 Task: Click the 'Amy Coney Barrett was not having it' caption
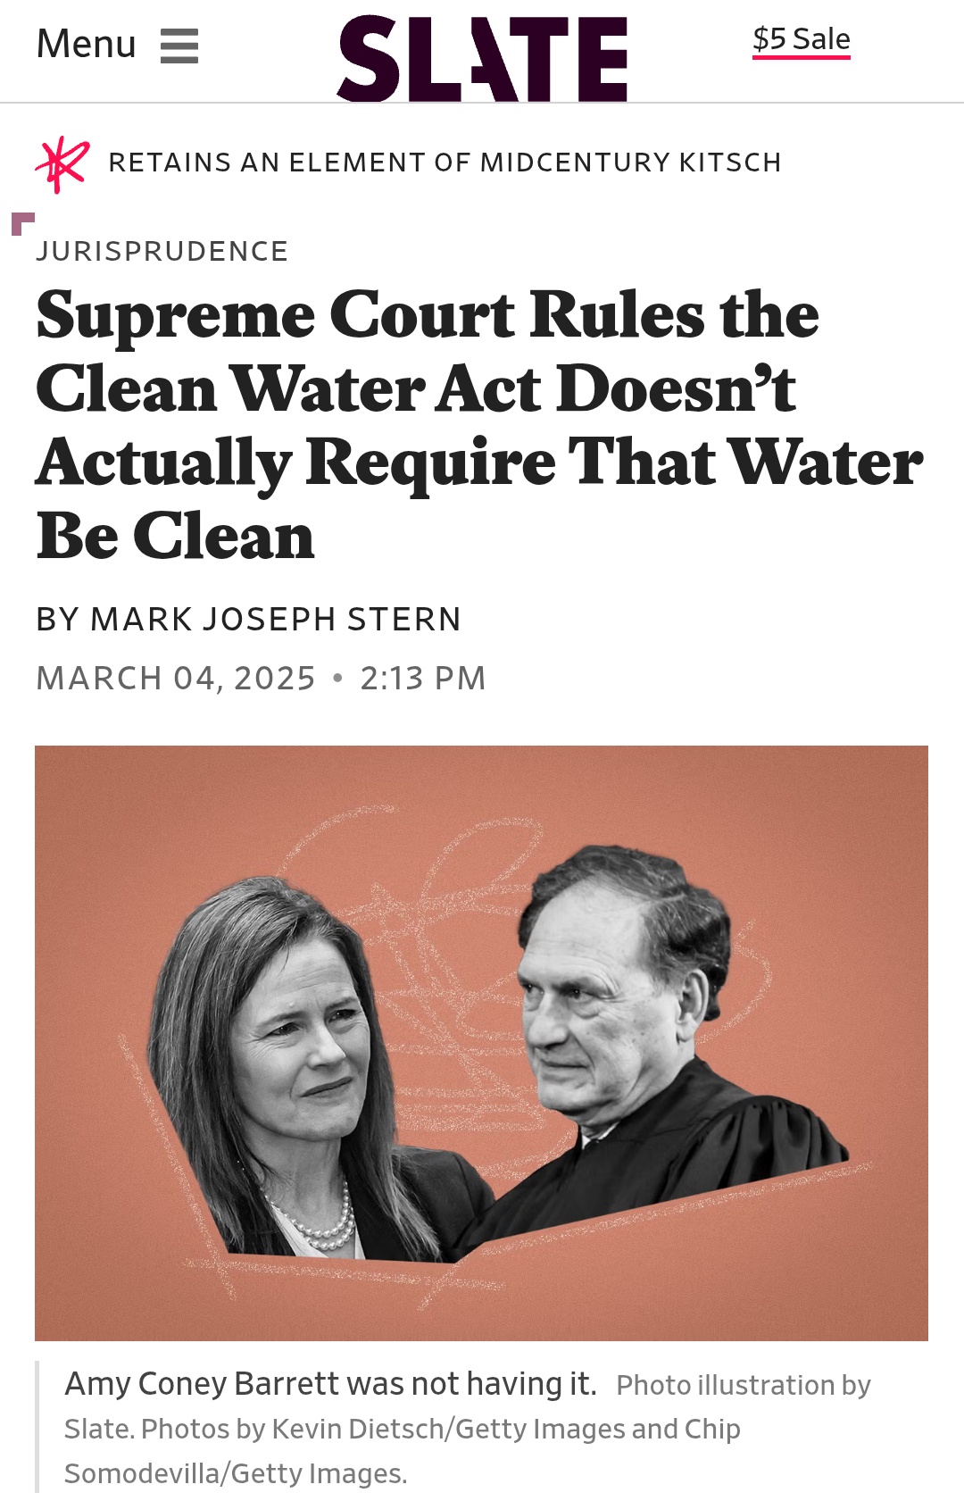(x=330, y=1383)
